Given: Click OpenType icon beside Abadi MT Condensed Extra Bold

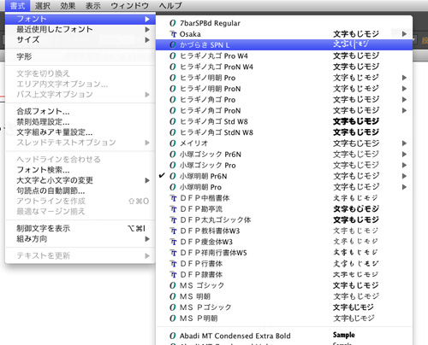Looking at the screenshot, I should coord(173,336).
